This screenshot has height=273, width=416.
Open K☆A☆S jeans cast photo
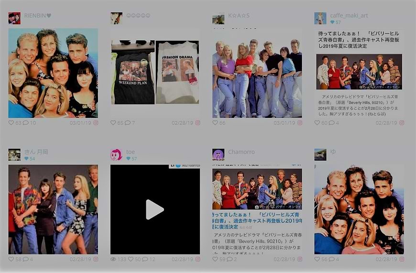click(257, 73)
